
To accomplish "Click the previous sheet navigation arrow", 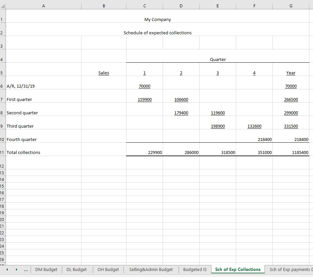I will click(x=7, y=269).
